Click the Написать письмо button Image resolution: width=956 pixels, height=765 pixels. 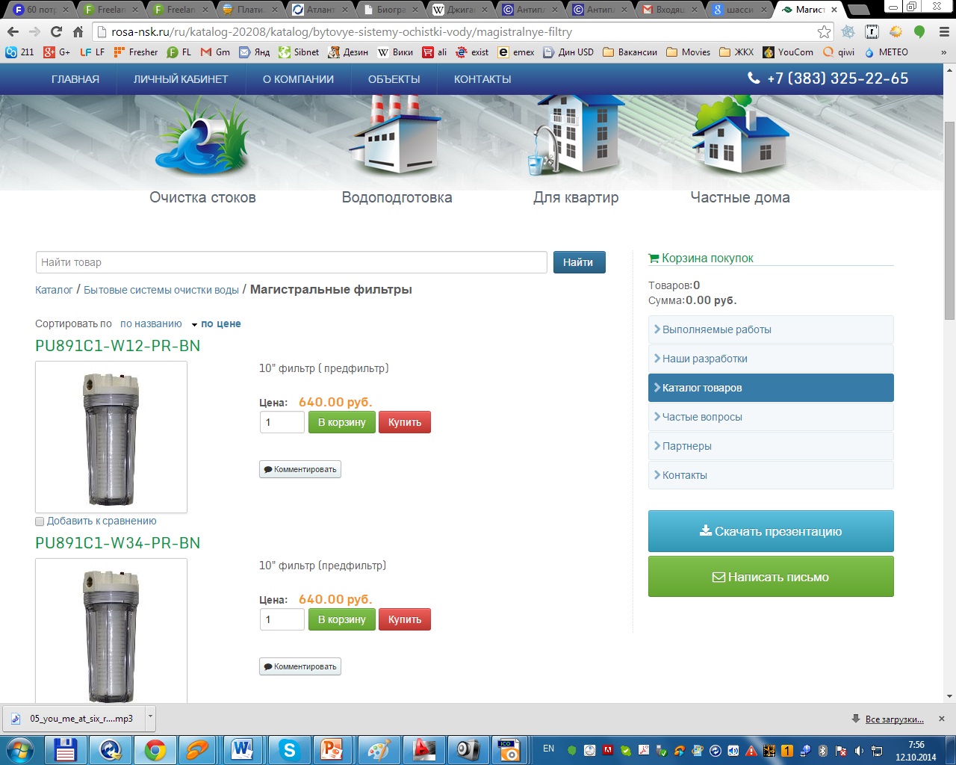point(771,577)
